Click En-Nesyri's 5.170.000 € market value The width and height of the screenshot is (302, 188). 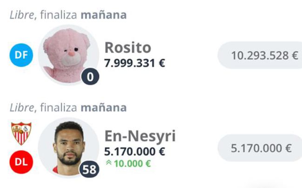tap(135, 152)
